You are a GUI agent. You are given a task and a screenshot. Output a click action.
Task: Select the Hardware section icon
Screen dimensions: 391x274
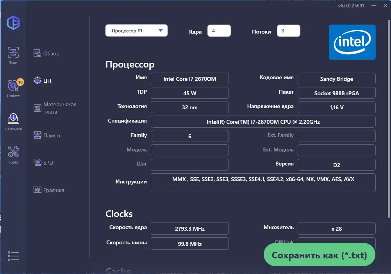click(x=13, y=119)
